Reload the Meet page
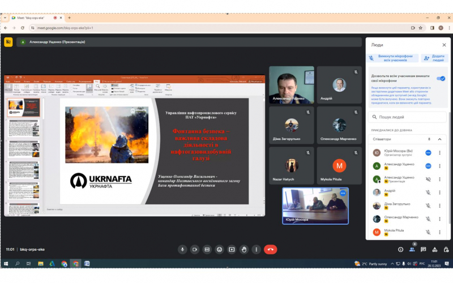This screenshot has width=453, height=283. click(23, 28)
